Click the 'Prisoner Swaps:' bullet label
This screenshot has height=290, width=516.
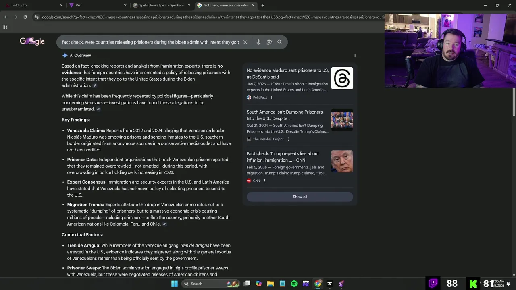tap(84, 268)
